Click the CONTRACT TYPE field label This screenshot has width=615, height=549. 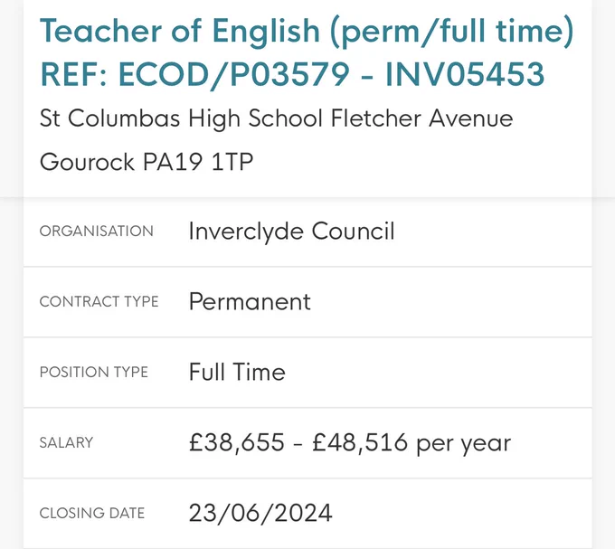coord(99,301)
